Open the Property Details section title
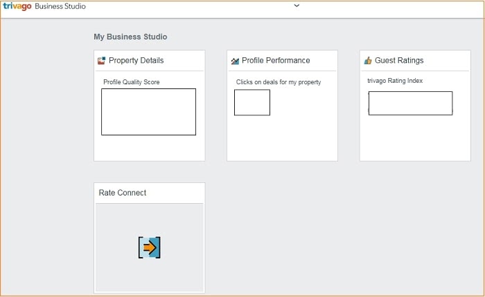The image size is (485, 297). click(x=136, y=61)
